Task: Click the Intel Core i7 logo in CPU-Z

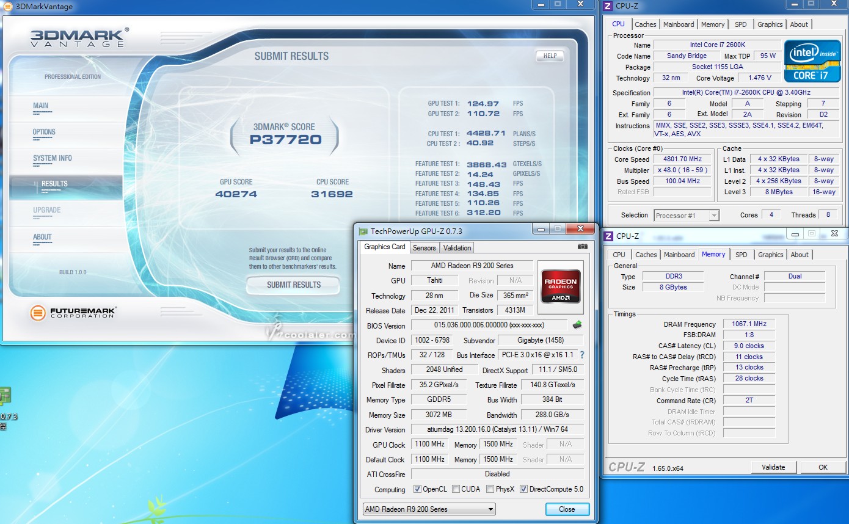Action: pos(812,61)
